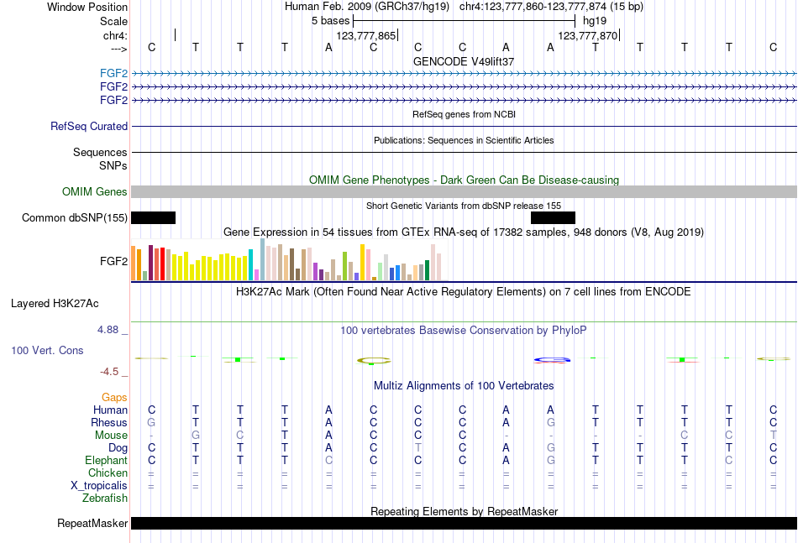Click the cyan bar in GTEx expression chart

pos(251,265)
